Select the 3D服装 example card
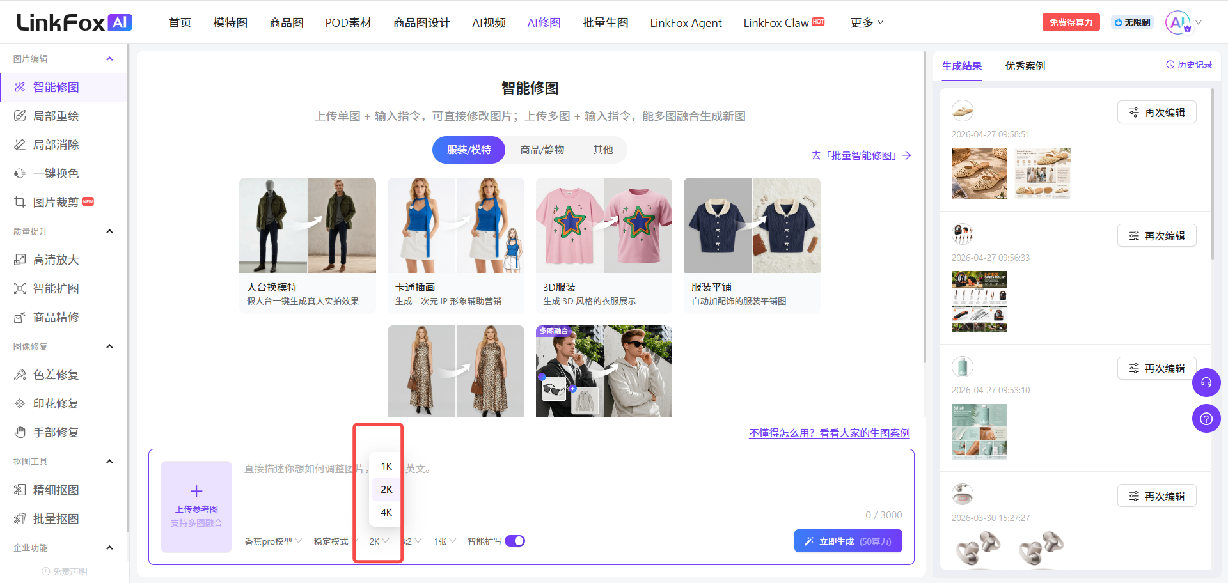Image resolution: width=1228 pixels, height=583 pixels. [604, 245]
